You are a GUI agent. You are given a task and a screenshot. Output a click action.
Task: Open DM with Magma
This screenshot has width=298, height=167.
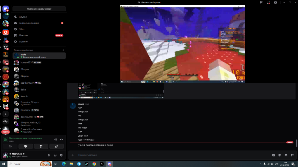tap(39, 76)
